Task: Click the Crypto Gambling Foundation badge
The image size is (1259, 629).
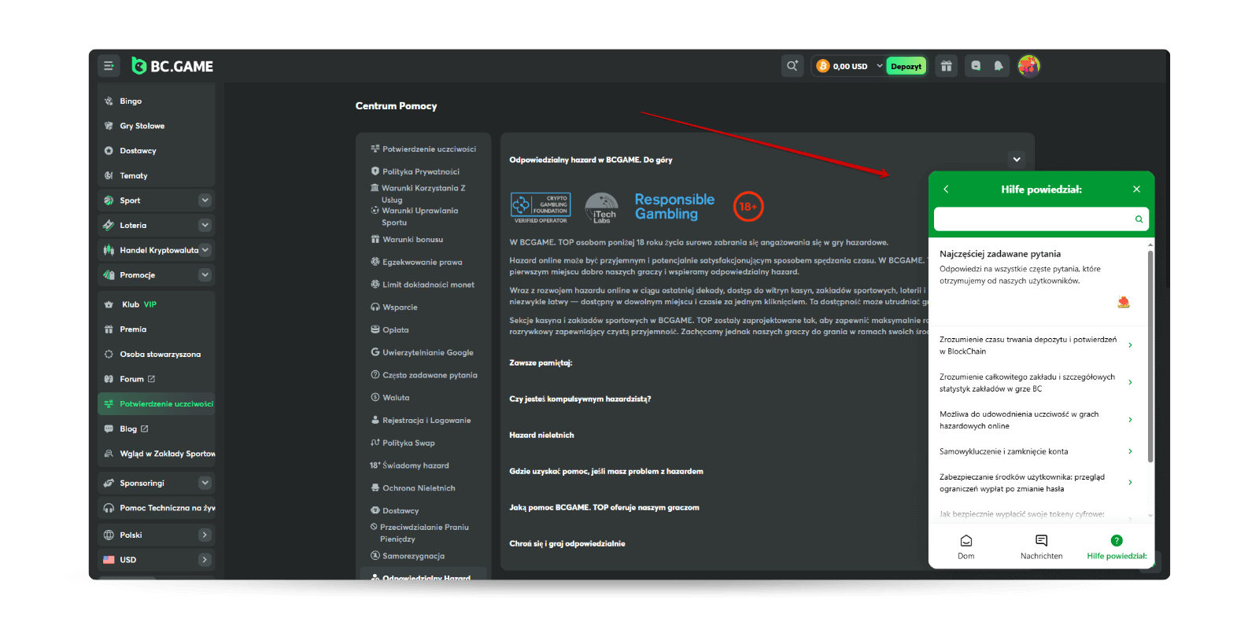Action: 541,208
